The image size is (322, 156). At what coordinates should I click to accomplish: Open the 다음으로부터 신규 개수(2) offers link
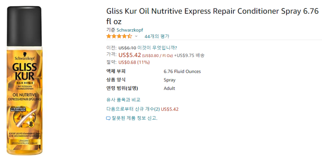point(133,109)
